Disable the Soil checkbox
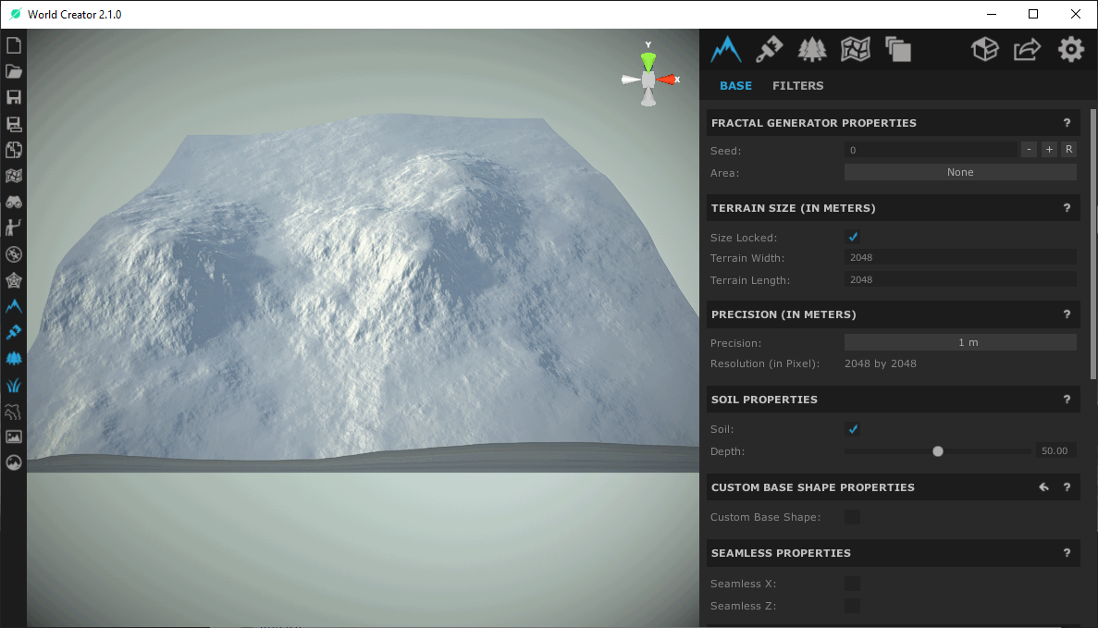1098x628 pixels. (853, 429)
